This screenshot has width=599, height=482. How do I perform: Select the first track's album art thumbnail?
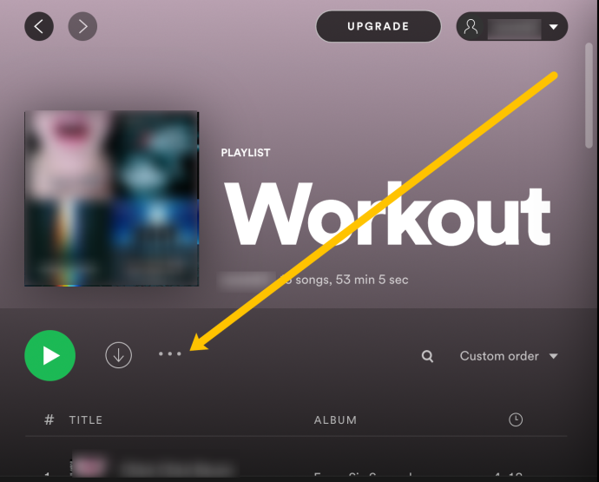pos(90,465)
